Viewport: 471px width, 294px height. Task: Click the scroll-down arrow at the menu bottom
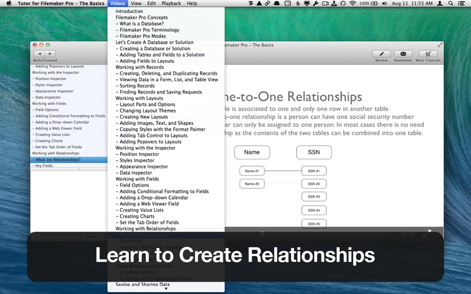166,289
